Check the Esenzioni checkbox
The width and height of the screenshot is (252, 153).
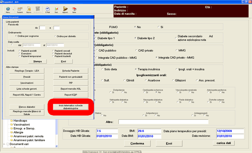click(x=20, y=53)
